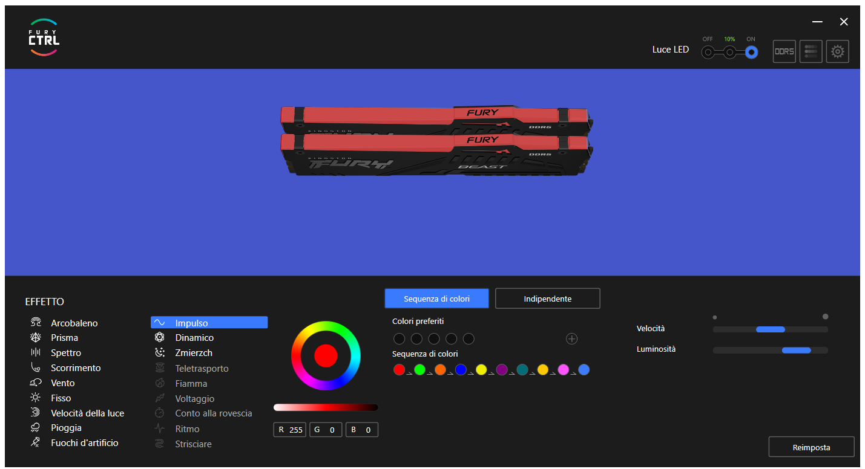Viewport: 865px width, 469px height.
Task: Choose the Dinamico effect icon
Action: pyautogui.click(x=160, y=337)
